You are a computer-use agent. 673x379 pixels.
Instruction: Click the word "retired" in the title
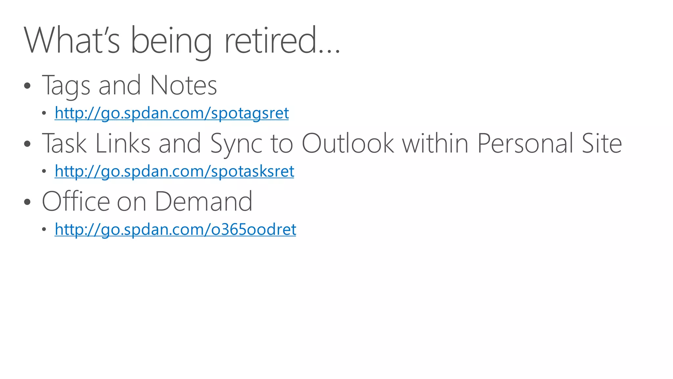(x=270, y=40)
